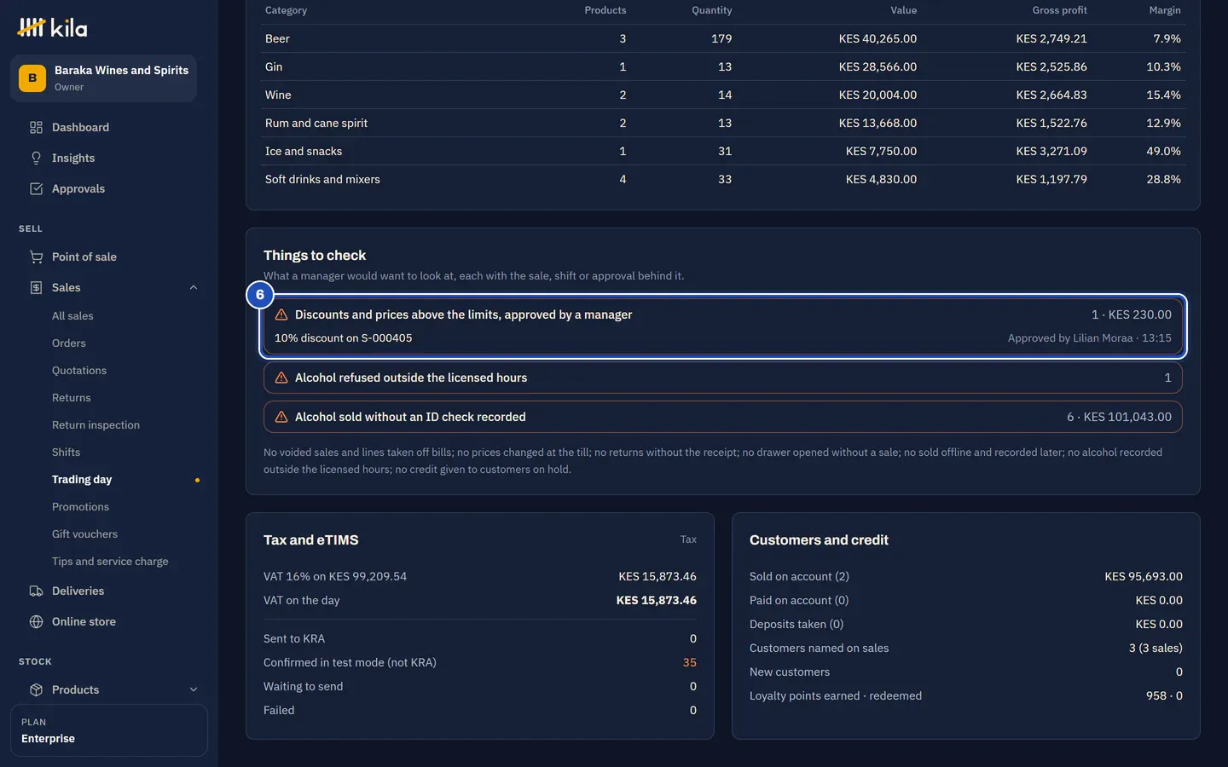This screenshot has width=1228, height=767.
Task: Click warning icon beside Alcohol refused alert
Action: (281, 378)
